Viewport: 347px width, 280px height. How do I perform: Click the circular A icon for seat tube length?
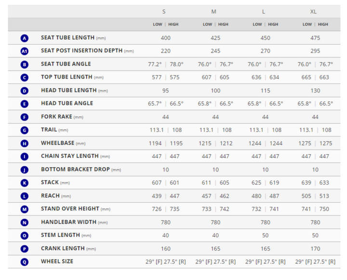point(25,38)
